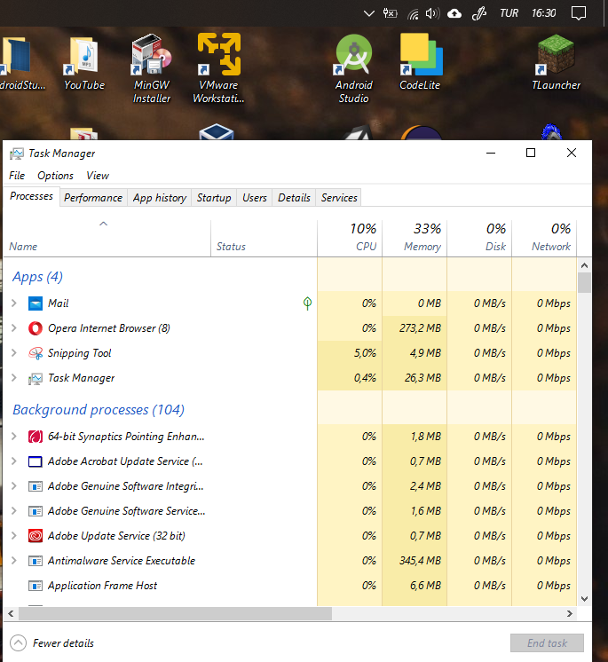The image size is (608, 662).
Task: Sort by the CPU column header
Action: (x=350, y=238)
